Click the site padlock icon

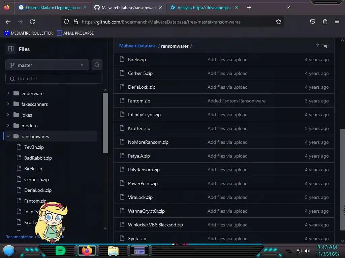click(76, 22)
